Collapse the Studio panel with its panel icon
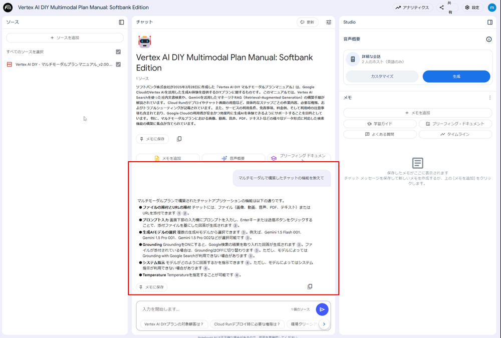The height and width of the screenshot is (338, 501). coord(489,22)
